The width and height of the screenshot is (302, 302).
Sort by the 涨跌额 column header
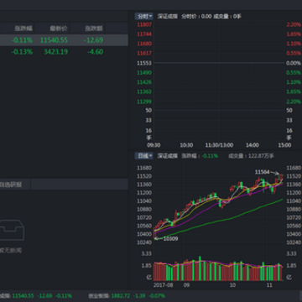click(94, 29)
